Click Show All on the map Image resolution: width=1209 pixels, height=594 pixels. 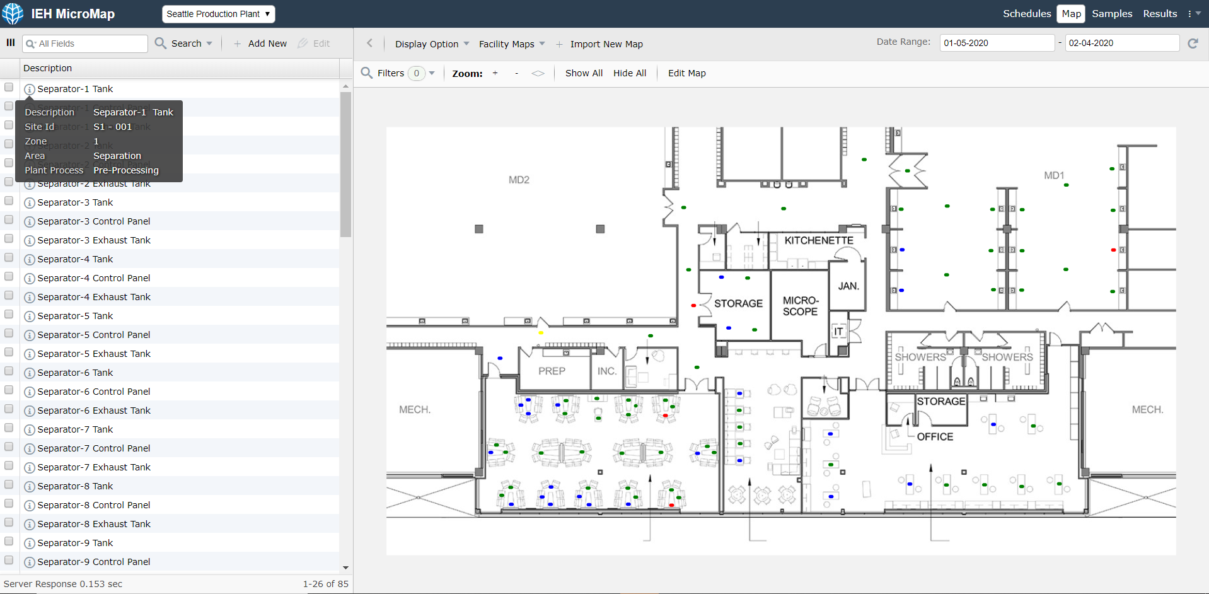pos(584,73)
